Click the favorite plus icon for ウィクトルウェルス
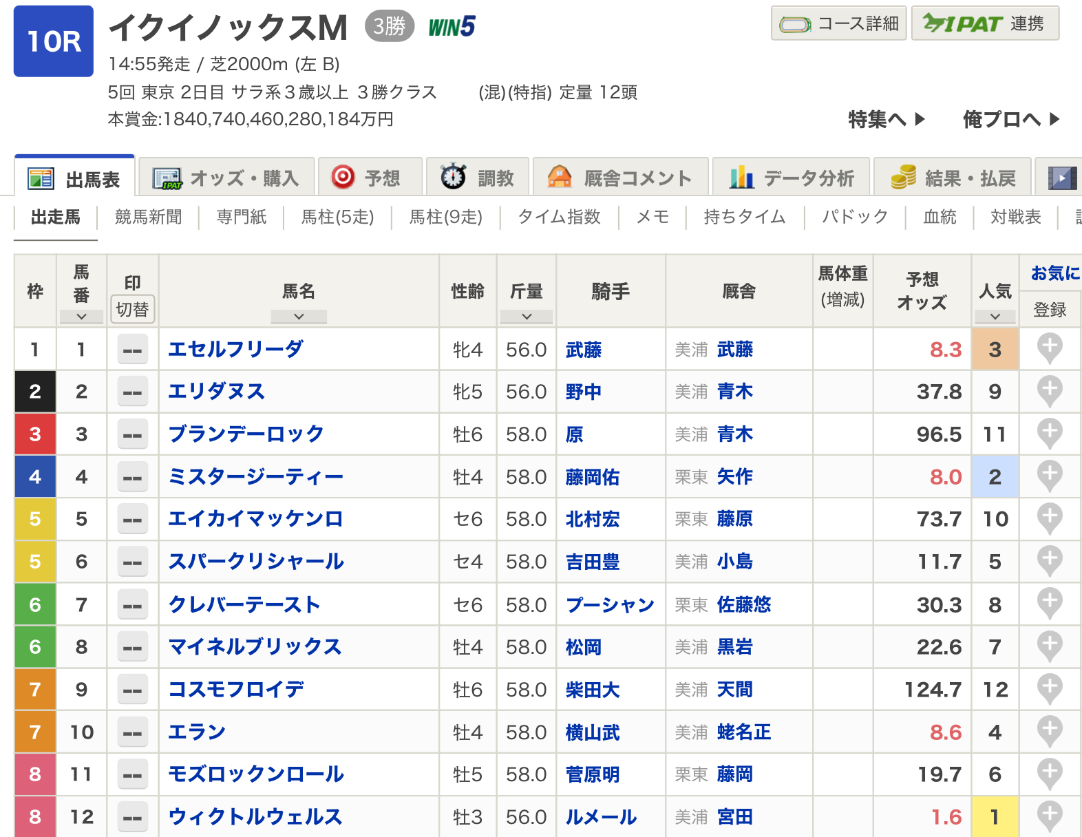 click(1049, 816)
